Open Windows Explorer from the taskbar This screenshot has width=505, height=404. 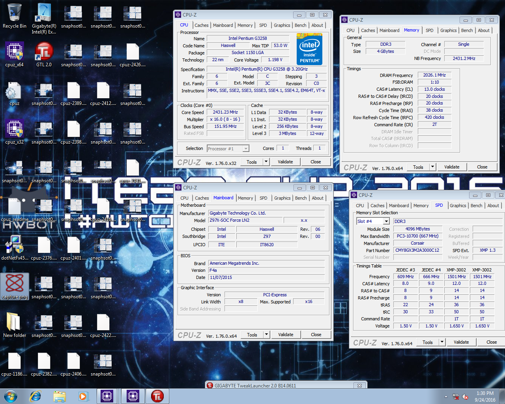click(x=60, y=396)
